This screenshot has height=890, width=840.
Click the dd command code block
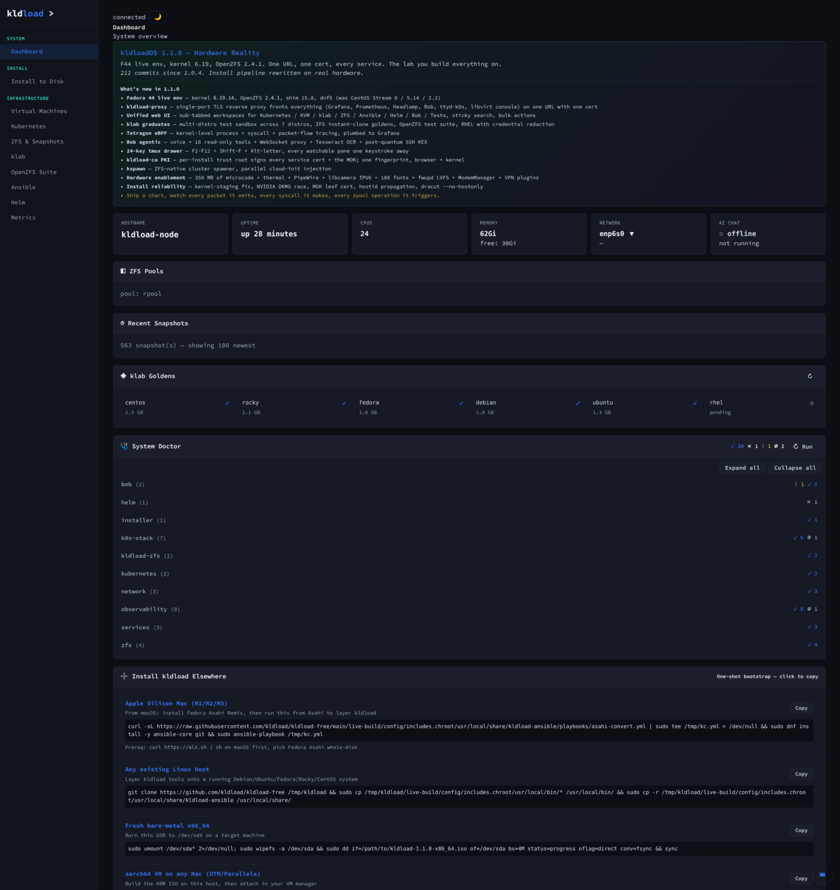coord(469,849)
